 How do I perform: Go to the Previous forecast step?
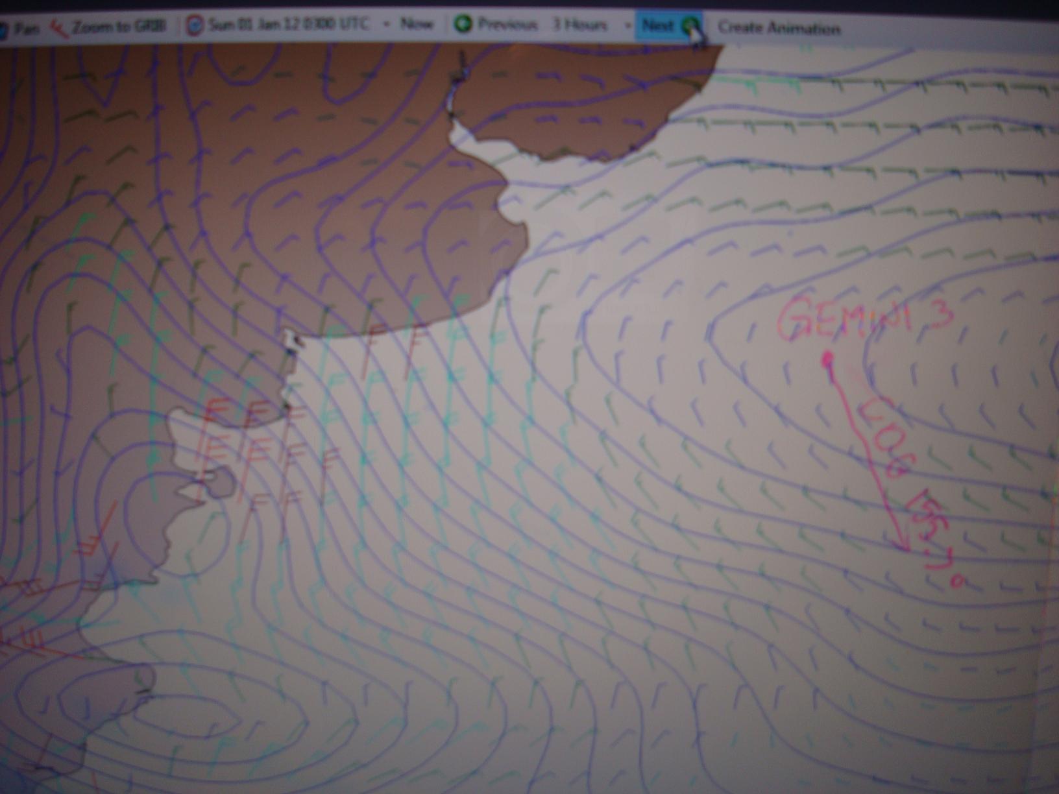pyautogui.click(x=508, y=25)
